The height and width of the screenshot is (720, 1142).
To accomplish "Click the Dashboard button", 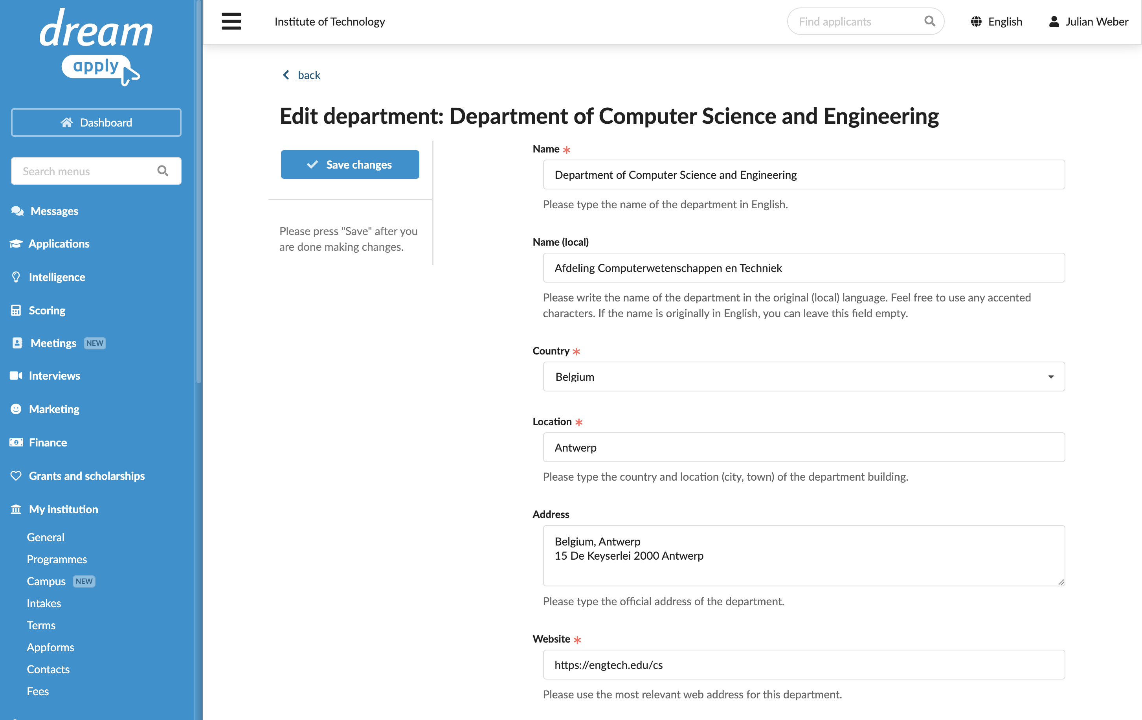I will pyautogui.click(x=96, y=122).
